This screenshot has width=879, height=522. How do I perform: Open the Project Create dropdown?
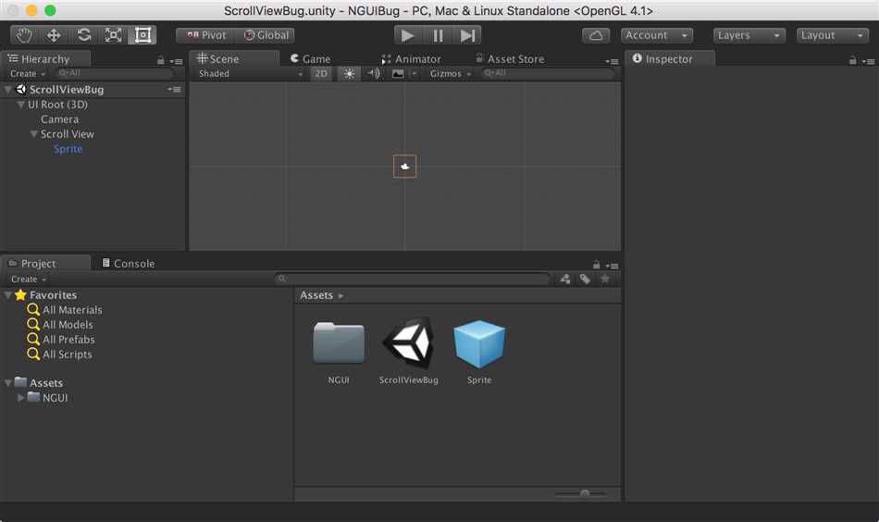(28, 279)
